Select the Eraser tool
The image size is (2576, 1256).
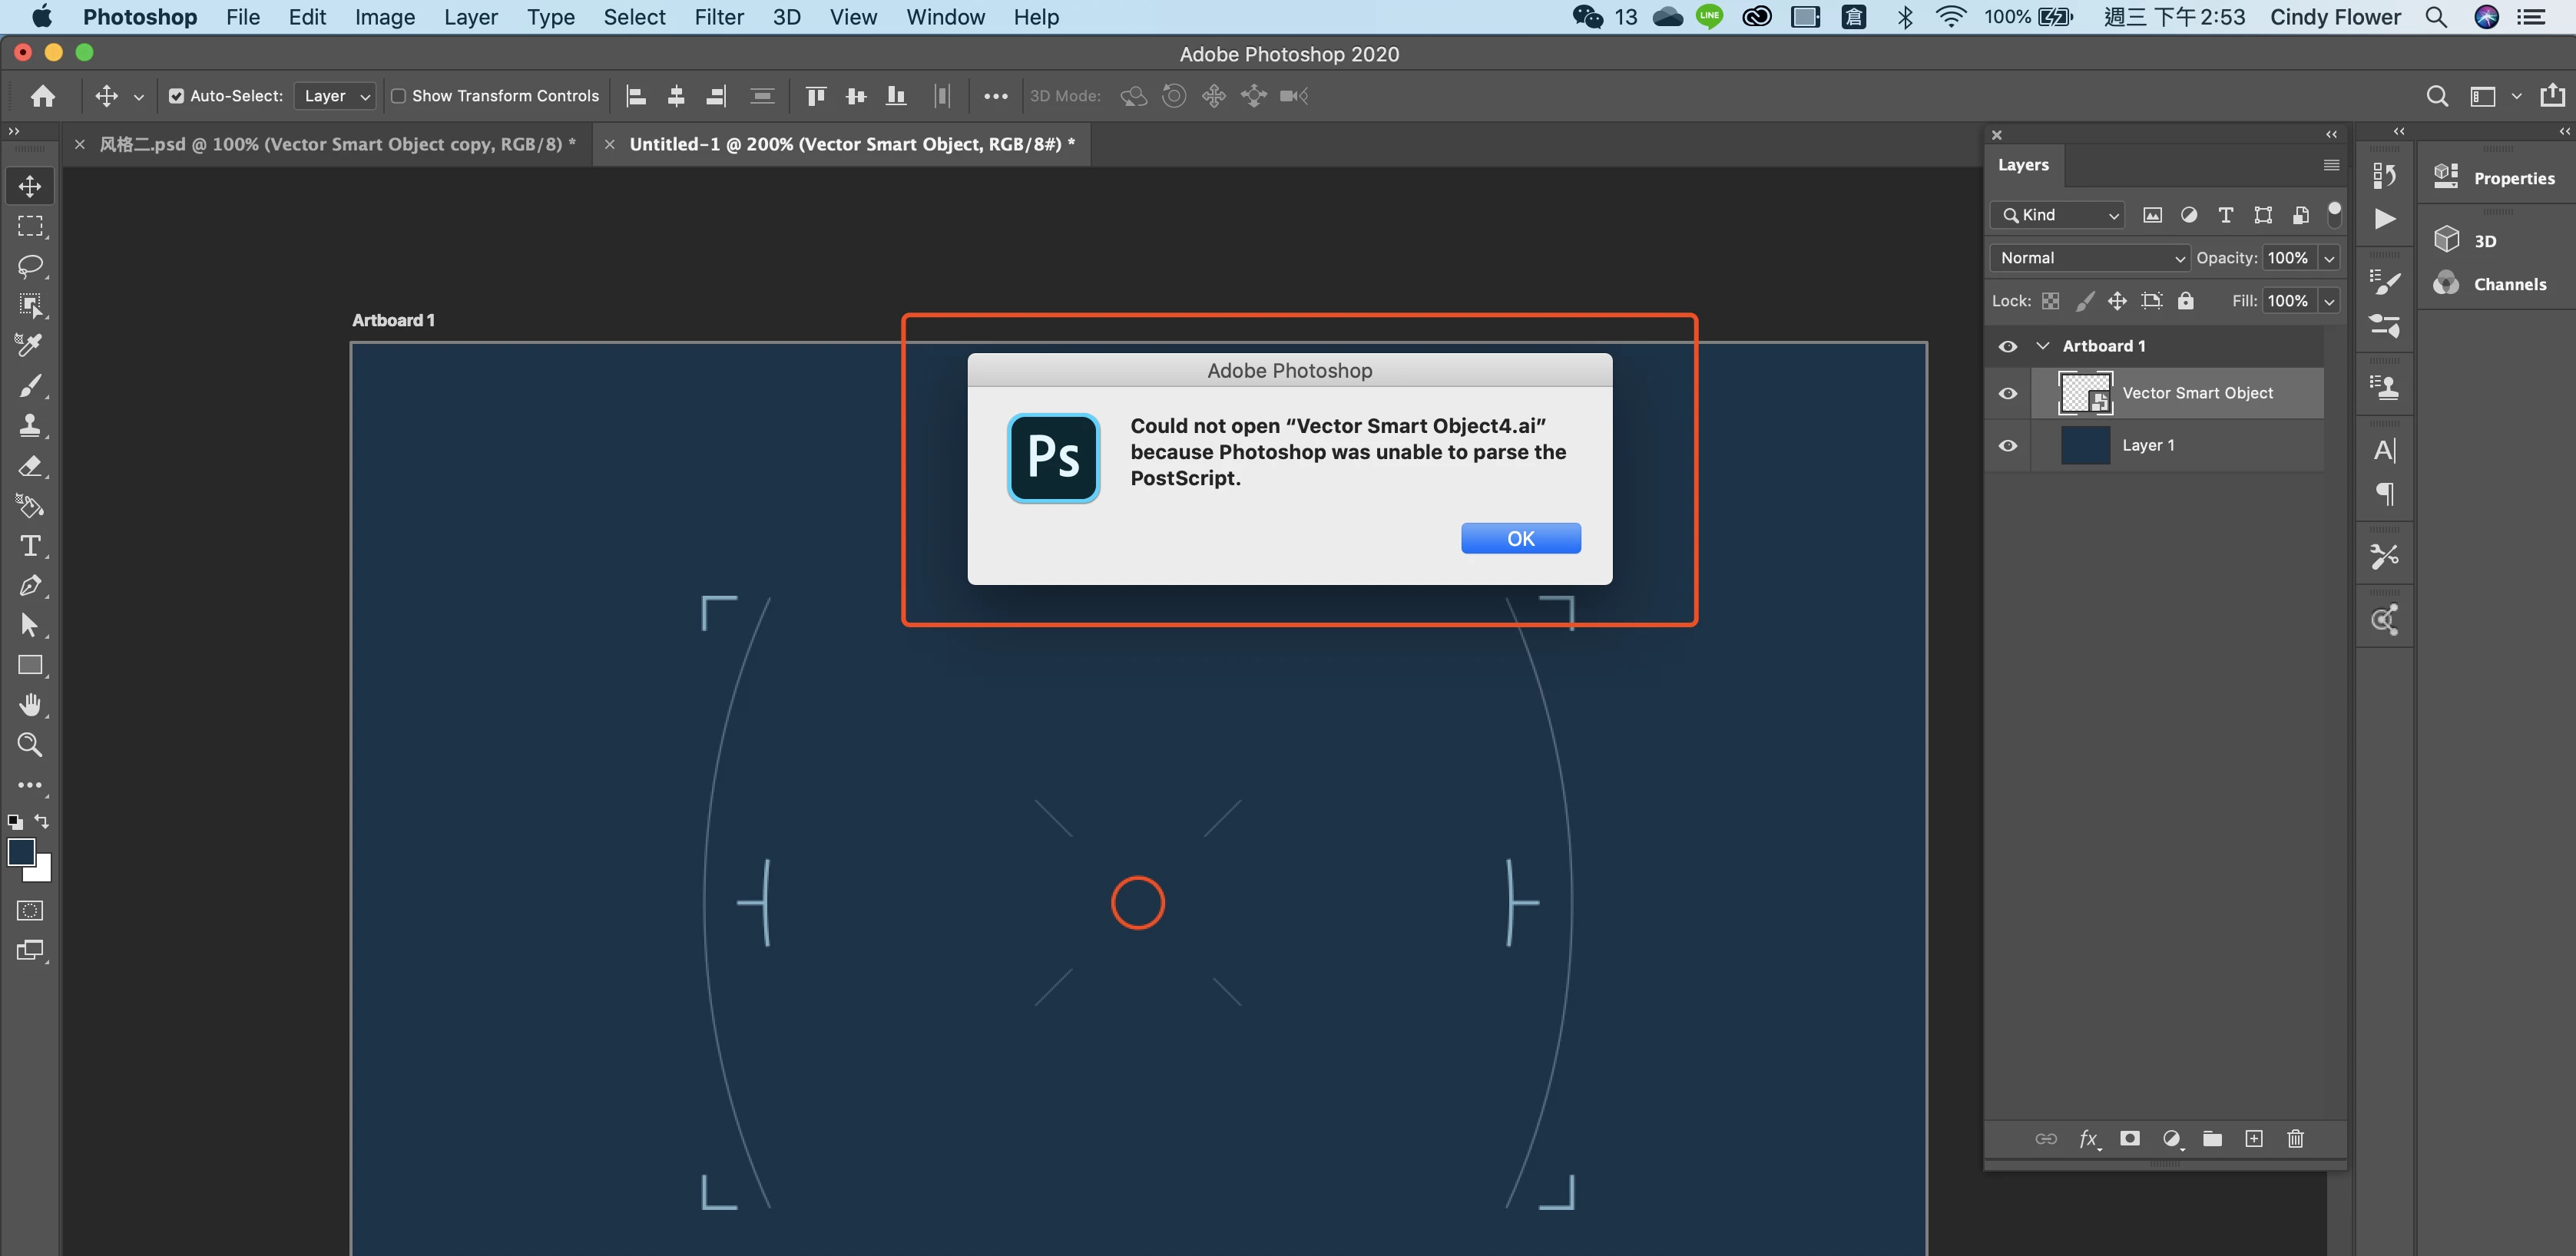[x=30, y=467]
